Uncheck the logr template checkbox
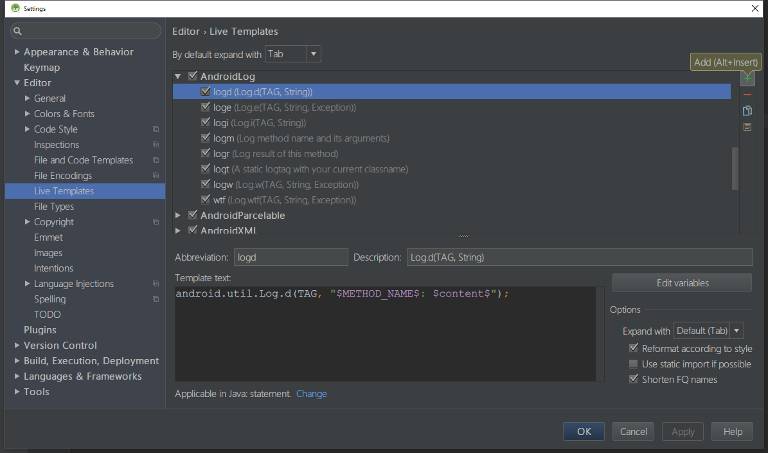Image resolution: width=768 pixels, height=453 pixels. click(x=206, y=153)
